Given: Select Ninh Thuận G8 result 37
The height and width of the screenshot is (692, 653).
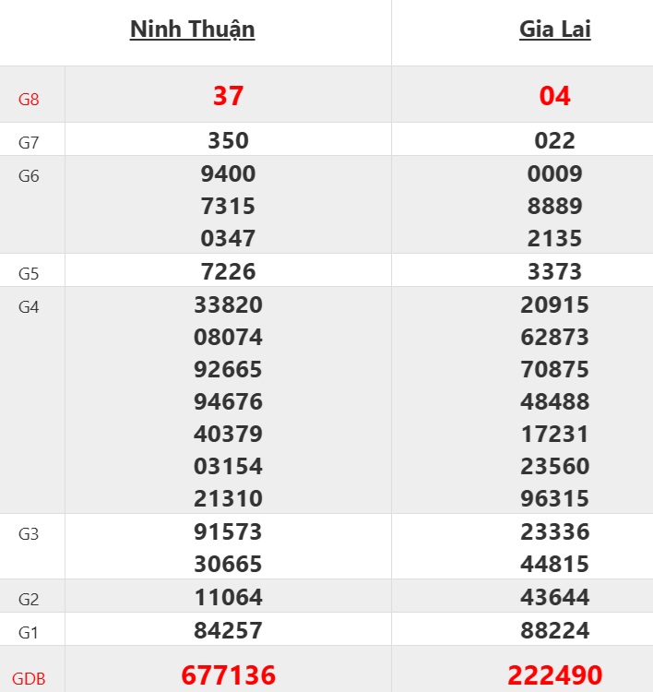Looking at the screenshot, I should point(228,96).
